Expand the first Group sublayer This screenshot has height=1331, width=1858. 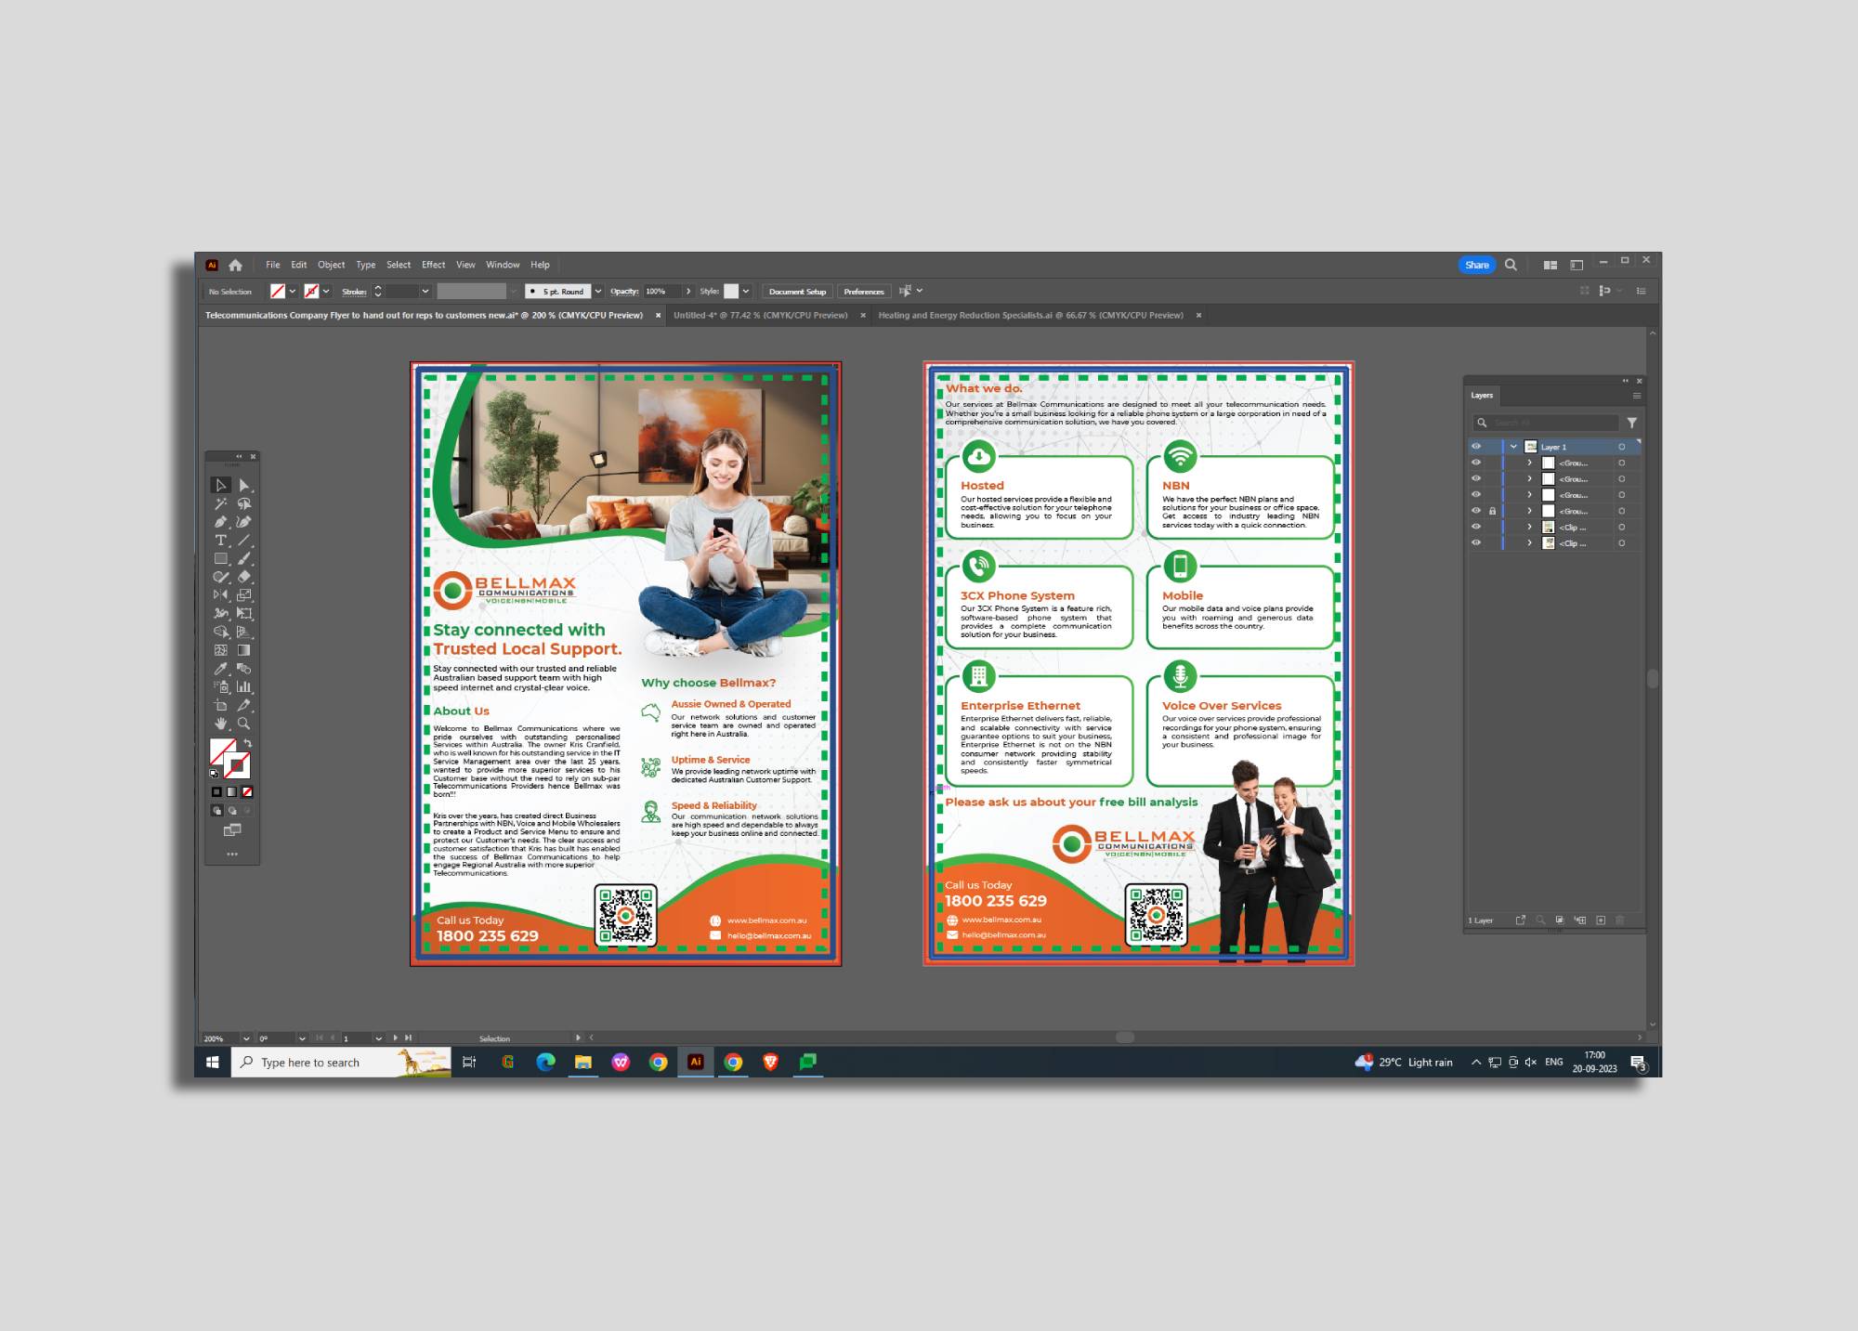(x=1530, y=463)
